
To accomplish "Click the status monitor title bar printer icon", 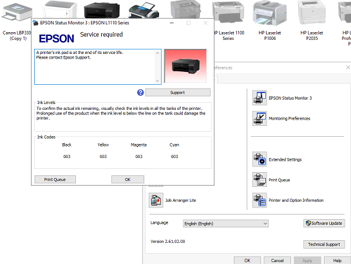I will pos(35,22).
